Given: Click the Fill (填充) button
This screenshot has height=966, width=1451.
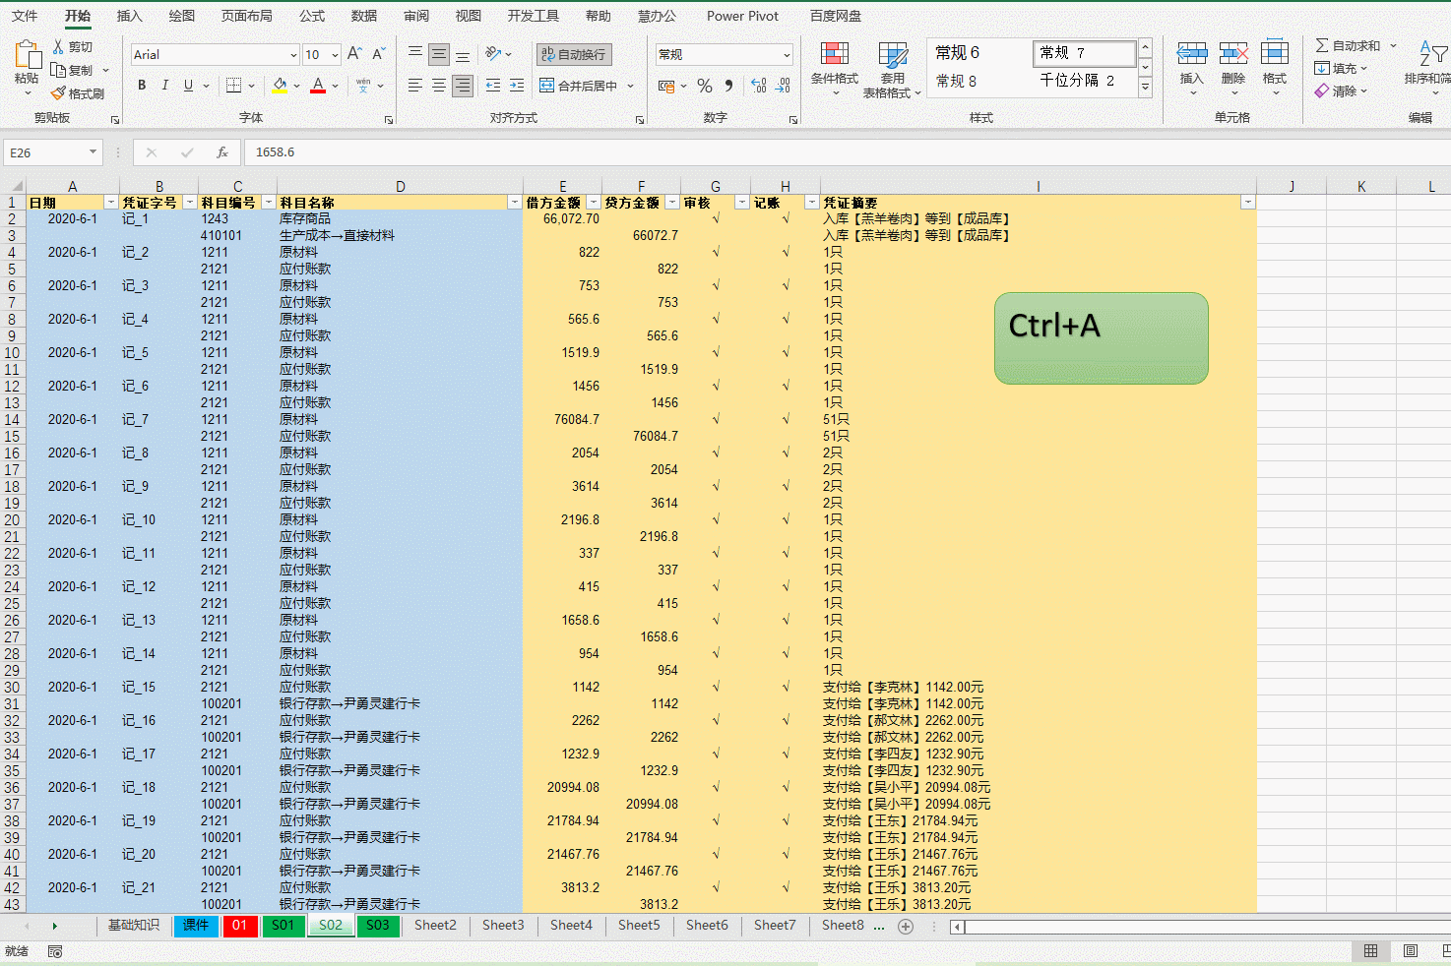Looking at the screenshot, I should (1341, 68).
